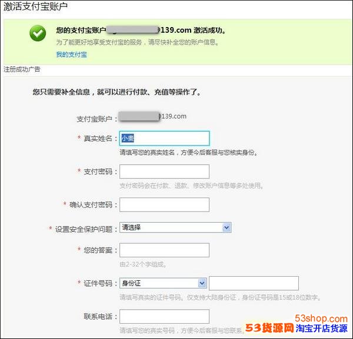Click the 为了能更好地享受支付宝的服务 notice text
Screen dimensions: 353x339
pyautogui.click(x=138, y=42)
